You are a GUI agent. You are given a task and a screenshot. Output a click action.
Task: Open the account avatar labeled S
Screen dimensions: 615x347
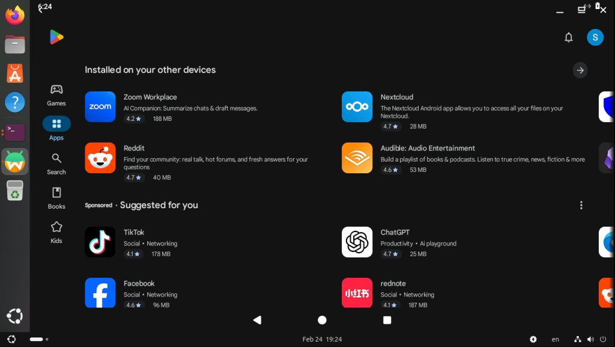click(595, 37)
